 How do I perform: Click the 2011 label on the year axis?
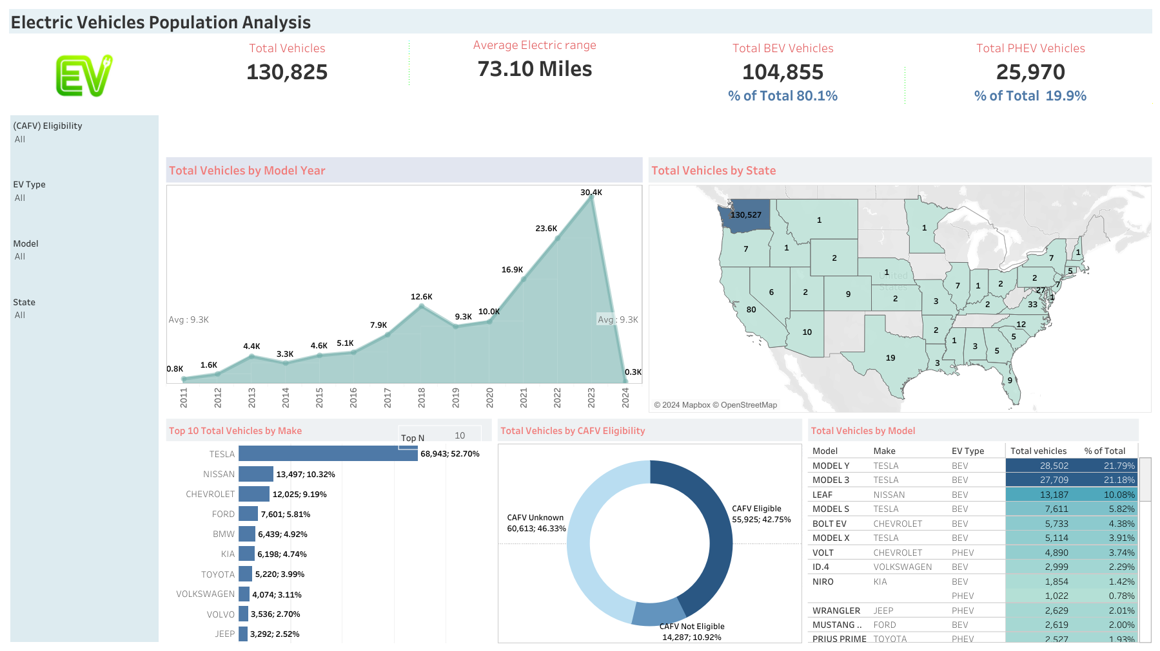(x=184, y=397)
